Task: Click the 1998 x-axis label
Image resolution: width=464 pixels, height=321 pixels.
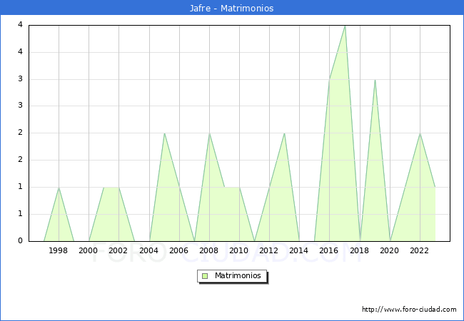Action: coord(59,250)
